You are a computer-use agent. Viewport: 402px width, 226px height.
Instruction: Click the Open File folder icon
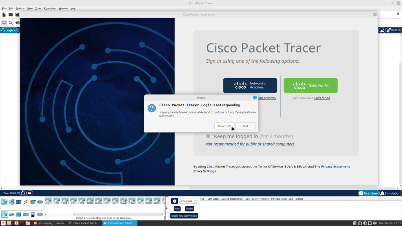[x=11, y=15]
